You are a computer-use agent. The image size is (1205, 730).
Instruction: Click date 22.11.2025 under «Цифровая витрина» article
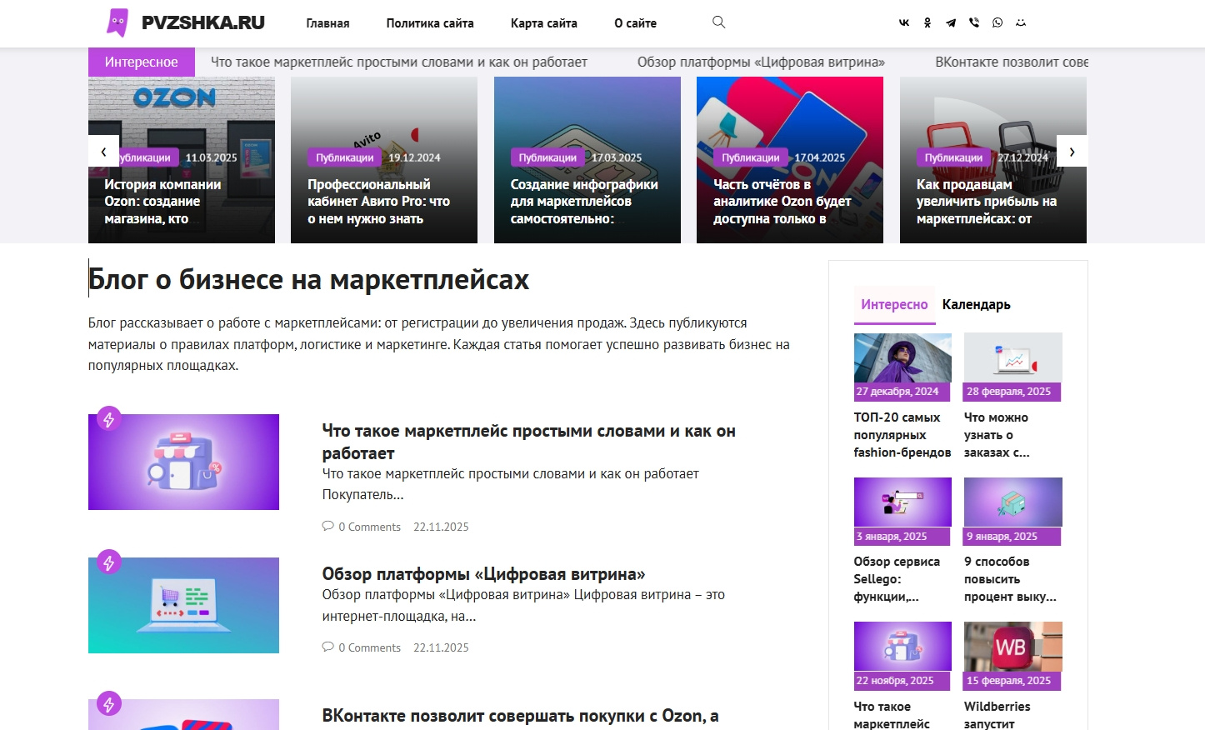point(441,647)
